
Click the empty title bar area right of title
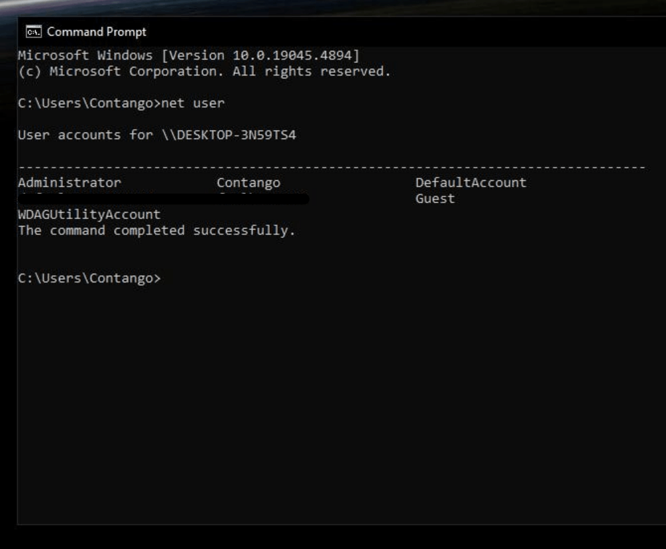tap(398, 32)
